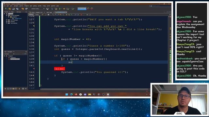Toggle Bookmark in the editor toolbar

click(x=71, y=15)
